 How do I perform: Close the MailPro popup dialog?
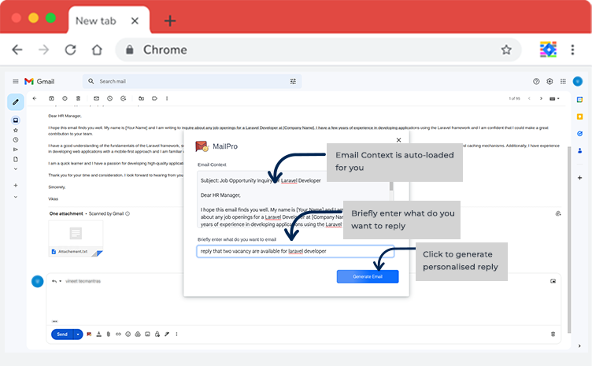coord(398,140)
